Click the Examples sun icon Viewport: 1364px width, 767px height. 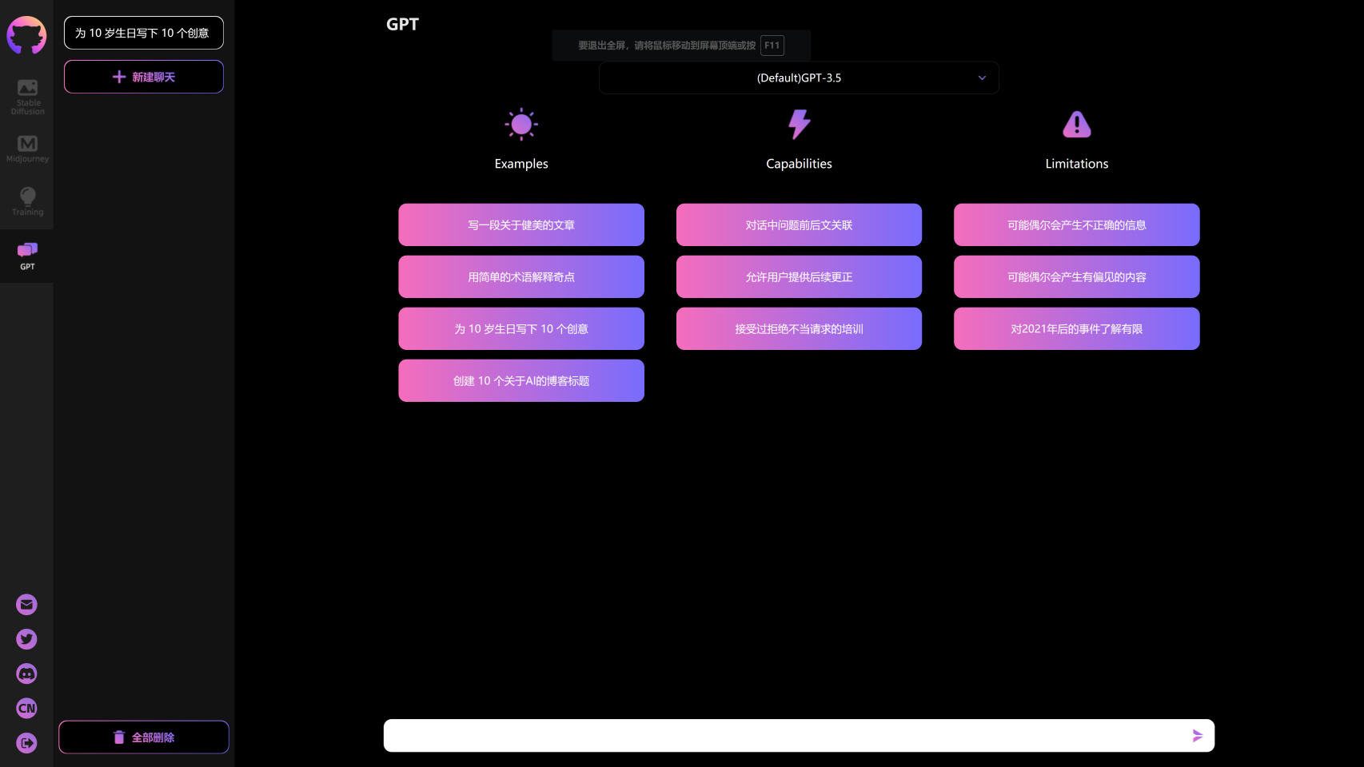(x=521, y=125)
